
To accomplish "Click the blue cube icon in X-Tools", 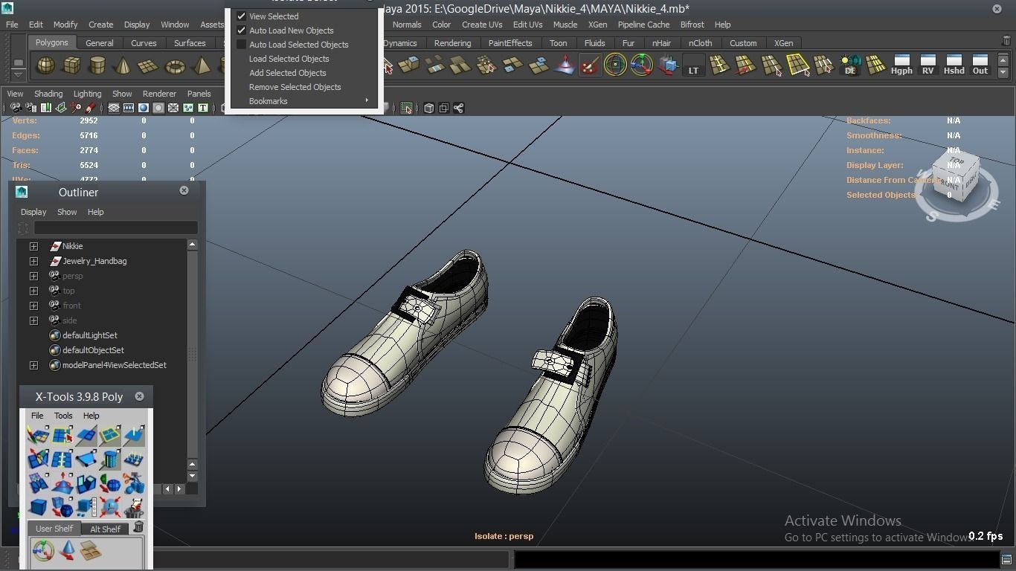I will [38, 508].
